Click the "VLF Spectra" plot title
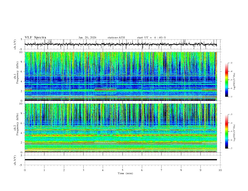 click(35, 37)
